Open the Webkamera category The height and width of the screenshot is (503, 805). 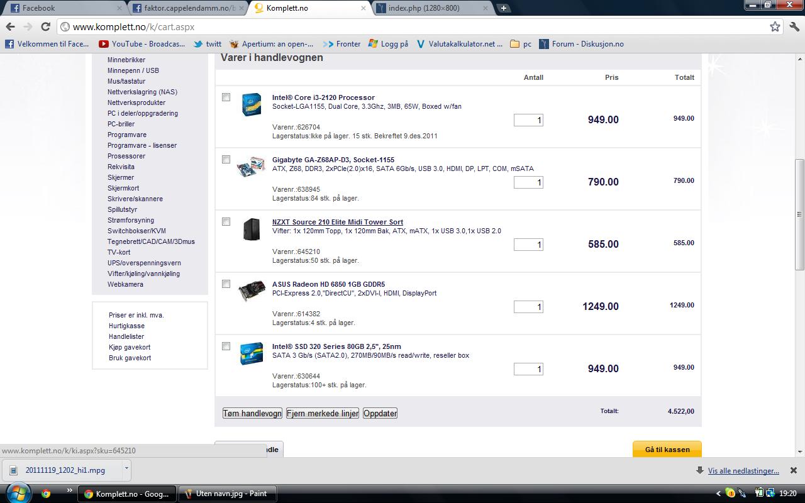coord(125,284)
